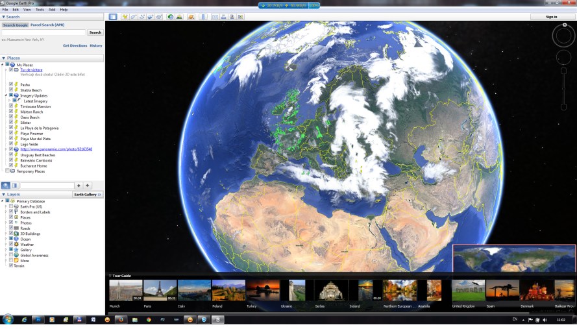
Task: Click the Add Polygon toolbar icon
Action: click(134, 16)
